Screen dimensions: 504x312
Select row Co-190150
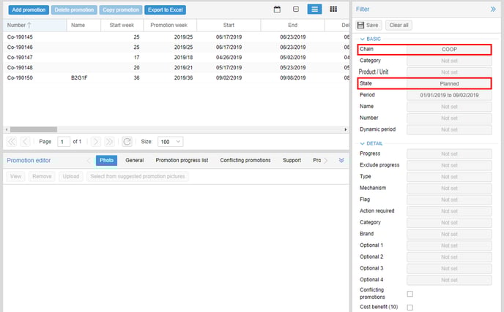(176, 78)
